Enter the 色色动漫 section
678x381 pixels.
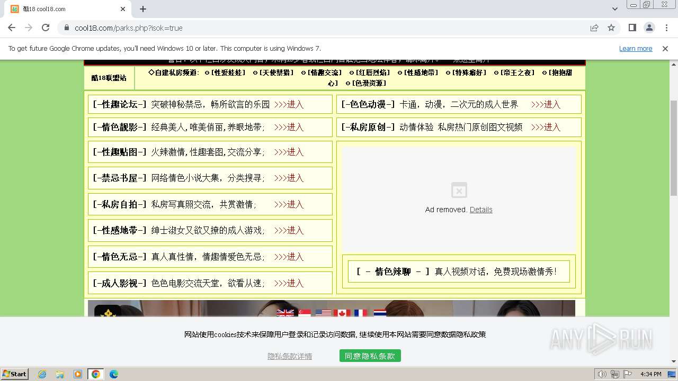546,104
